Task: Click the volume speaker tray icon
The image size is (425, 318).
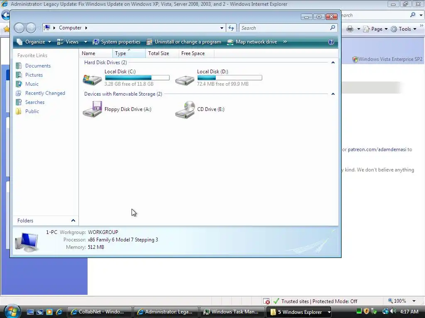Action: tap(393, 311)
